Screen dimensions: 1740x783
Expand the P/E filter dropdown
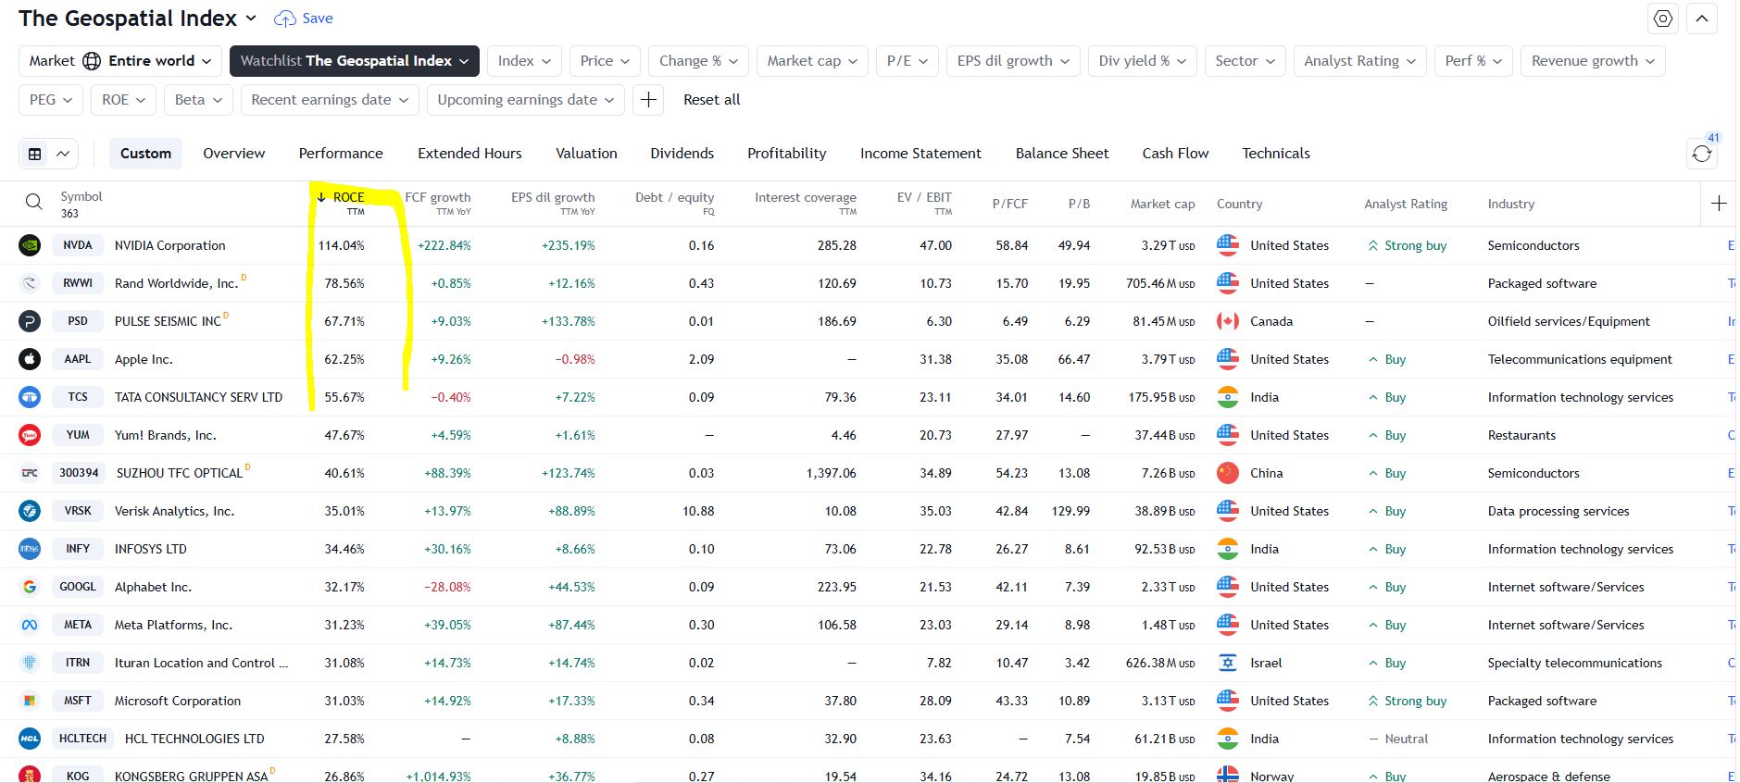(908, 61)
